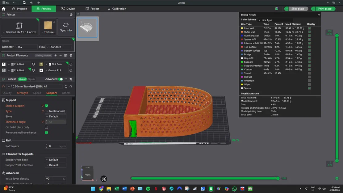Screen dimensions: 343x193
Task: Open WhatsApp from the taskbar
Action: click(x=235, y=189)
